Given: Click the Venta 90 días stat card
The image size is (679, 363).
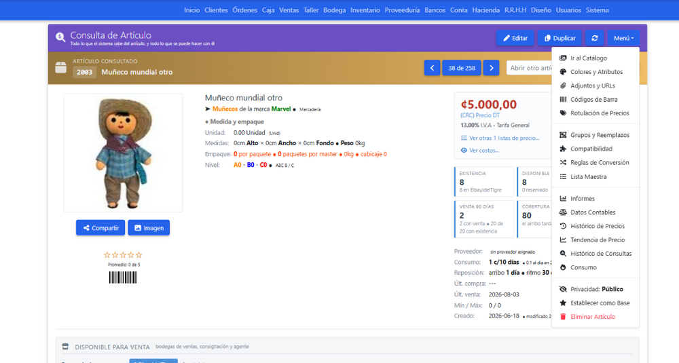Looking at the screenshot, I should [x=484, y=219].
